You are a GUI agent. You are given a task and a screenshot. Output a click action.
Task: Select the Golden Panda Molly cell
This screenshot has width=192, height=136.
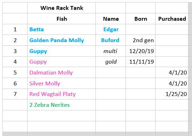pos(62,40)
